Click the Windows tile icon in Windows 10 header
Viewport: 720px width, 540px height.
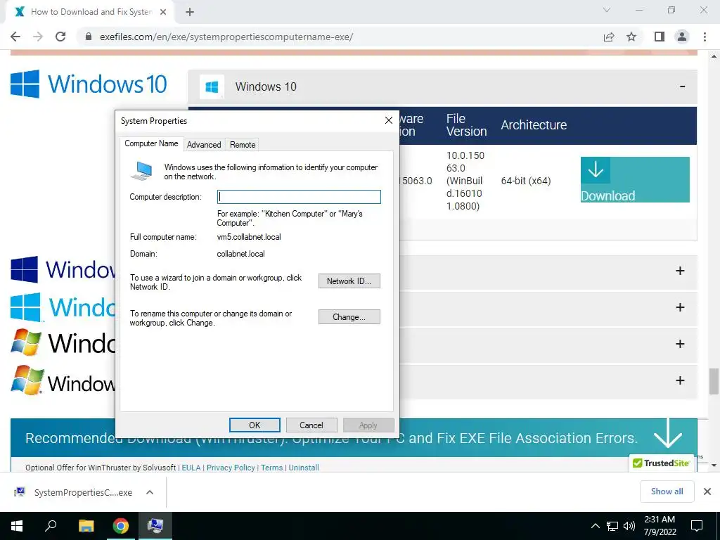pos(212,86)
